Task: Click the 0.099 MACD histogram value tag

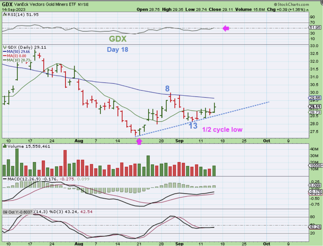Action: coord(315,185)
